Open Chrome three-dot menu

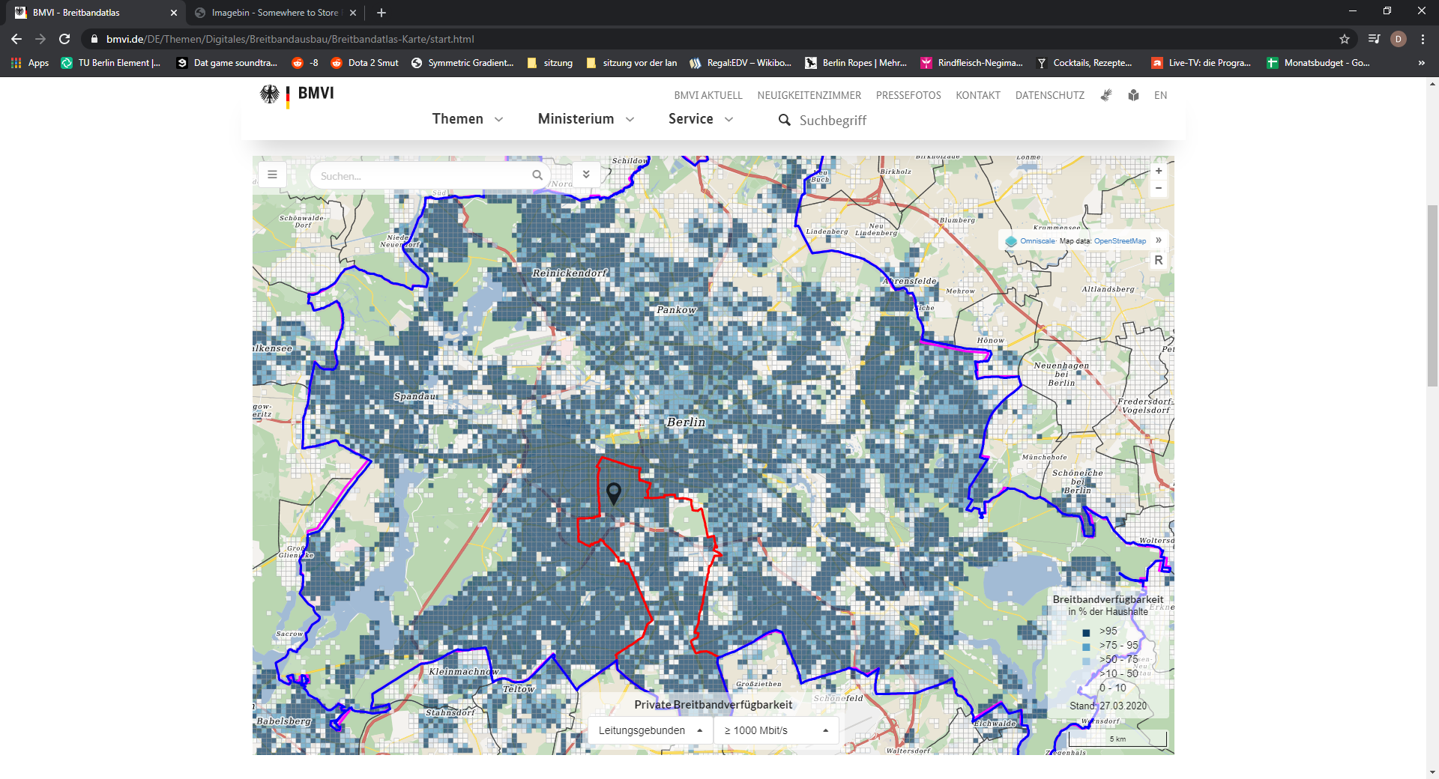1423,39
